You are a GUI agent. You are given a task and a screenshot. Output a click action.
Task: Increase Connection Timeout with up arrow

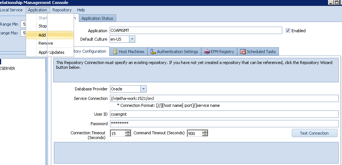pos(128,132)
